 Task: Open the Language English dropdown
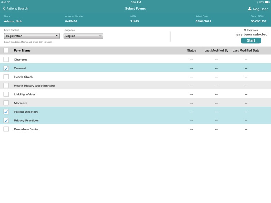tap(83, 36)
